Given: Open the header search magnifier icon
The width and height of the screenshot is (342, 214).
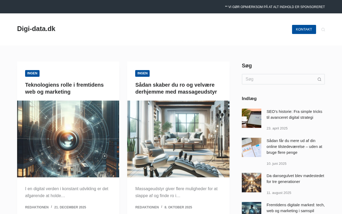Looking at the screenshot, I should coord(323,29).
